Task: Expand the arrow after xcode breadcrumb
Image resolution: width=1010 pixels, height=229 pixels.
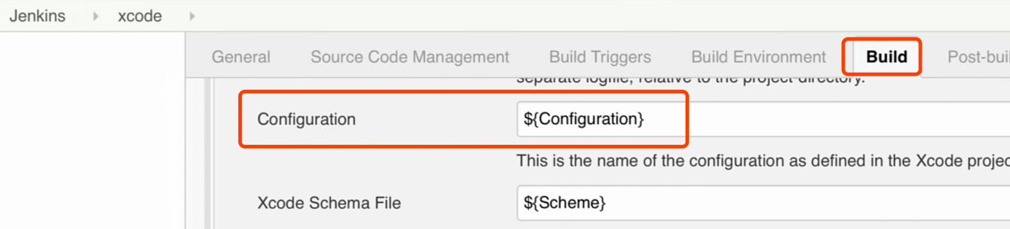Action: [x=192, y=16]
